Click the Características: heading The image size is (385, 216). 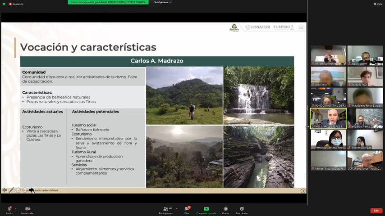click(37, 92)
